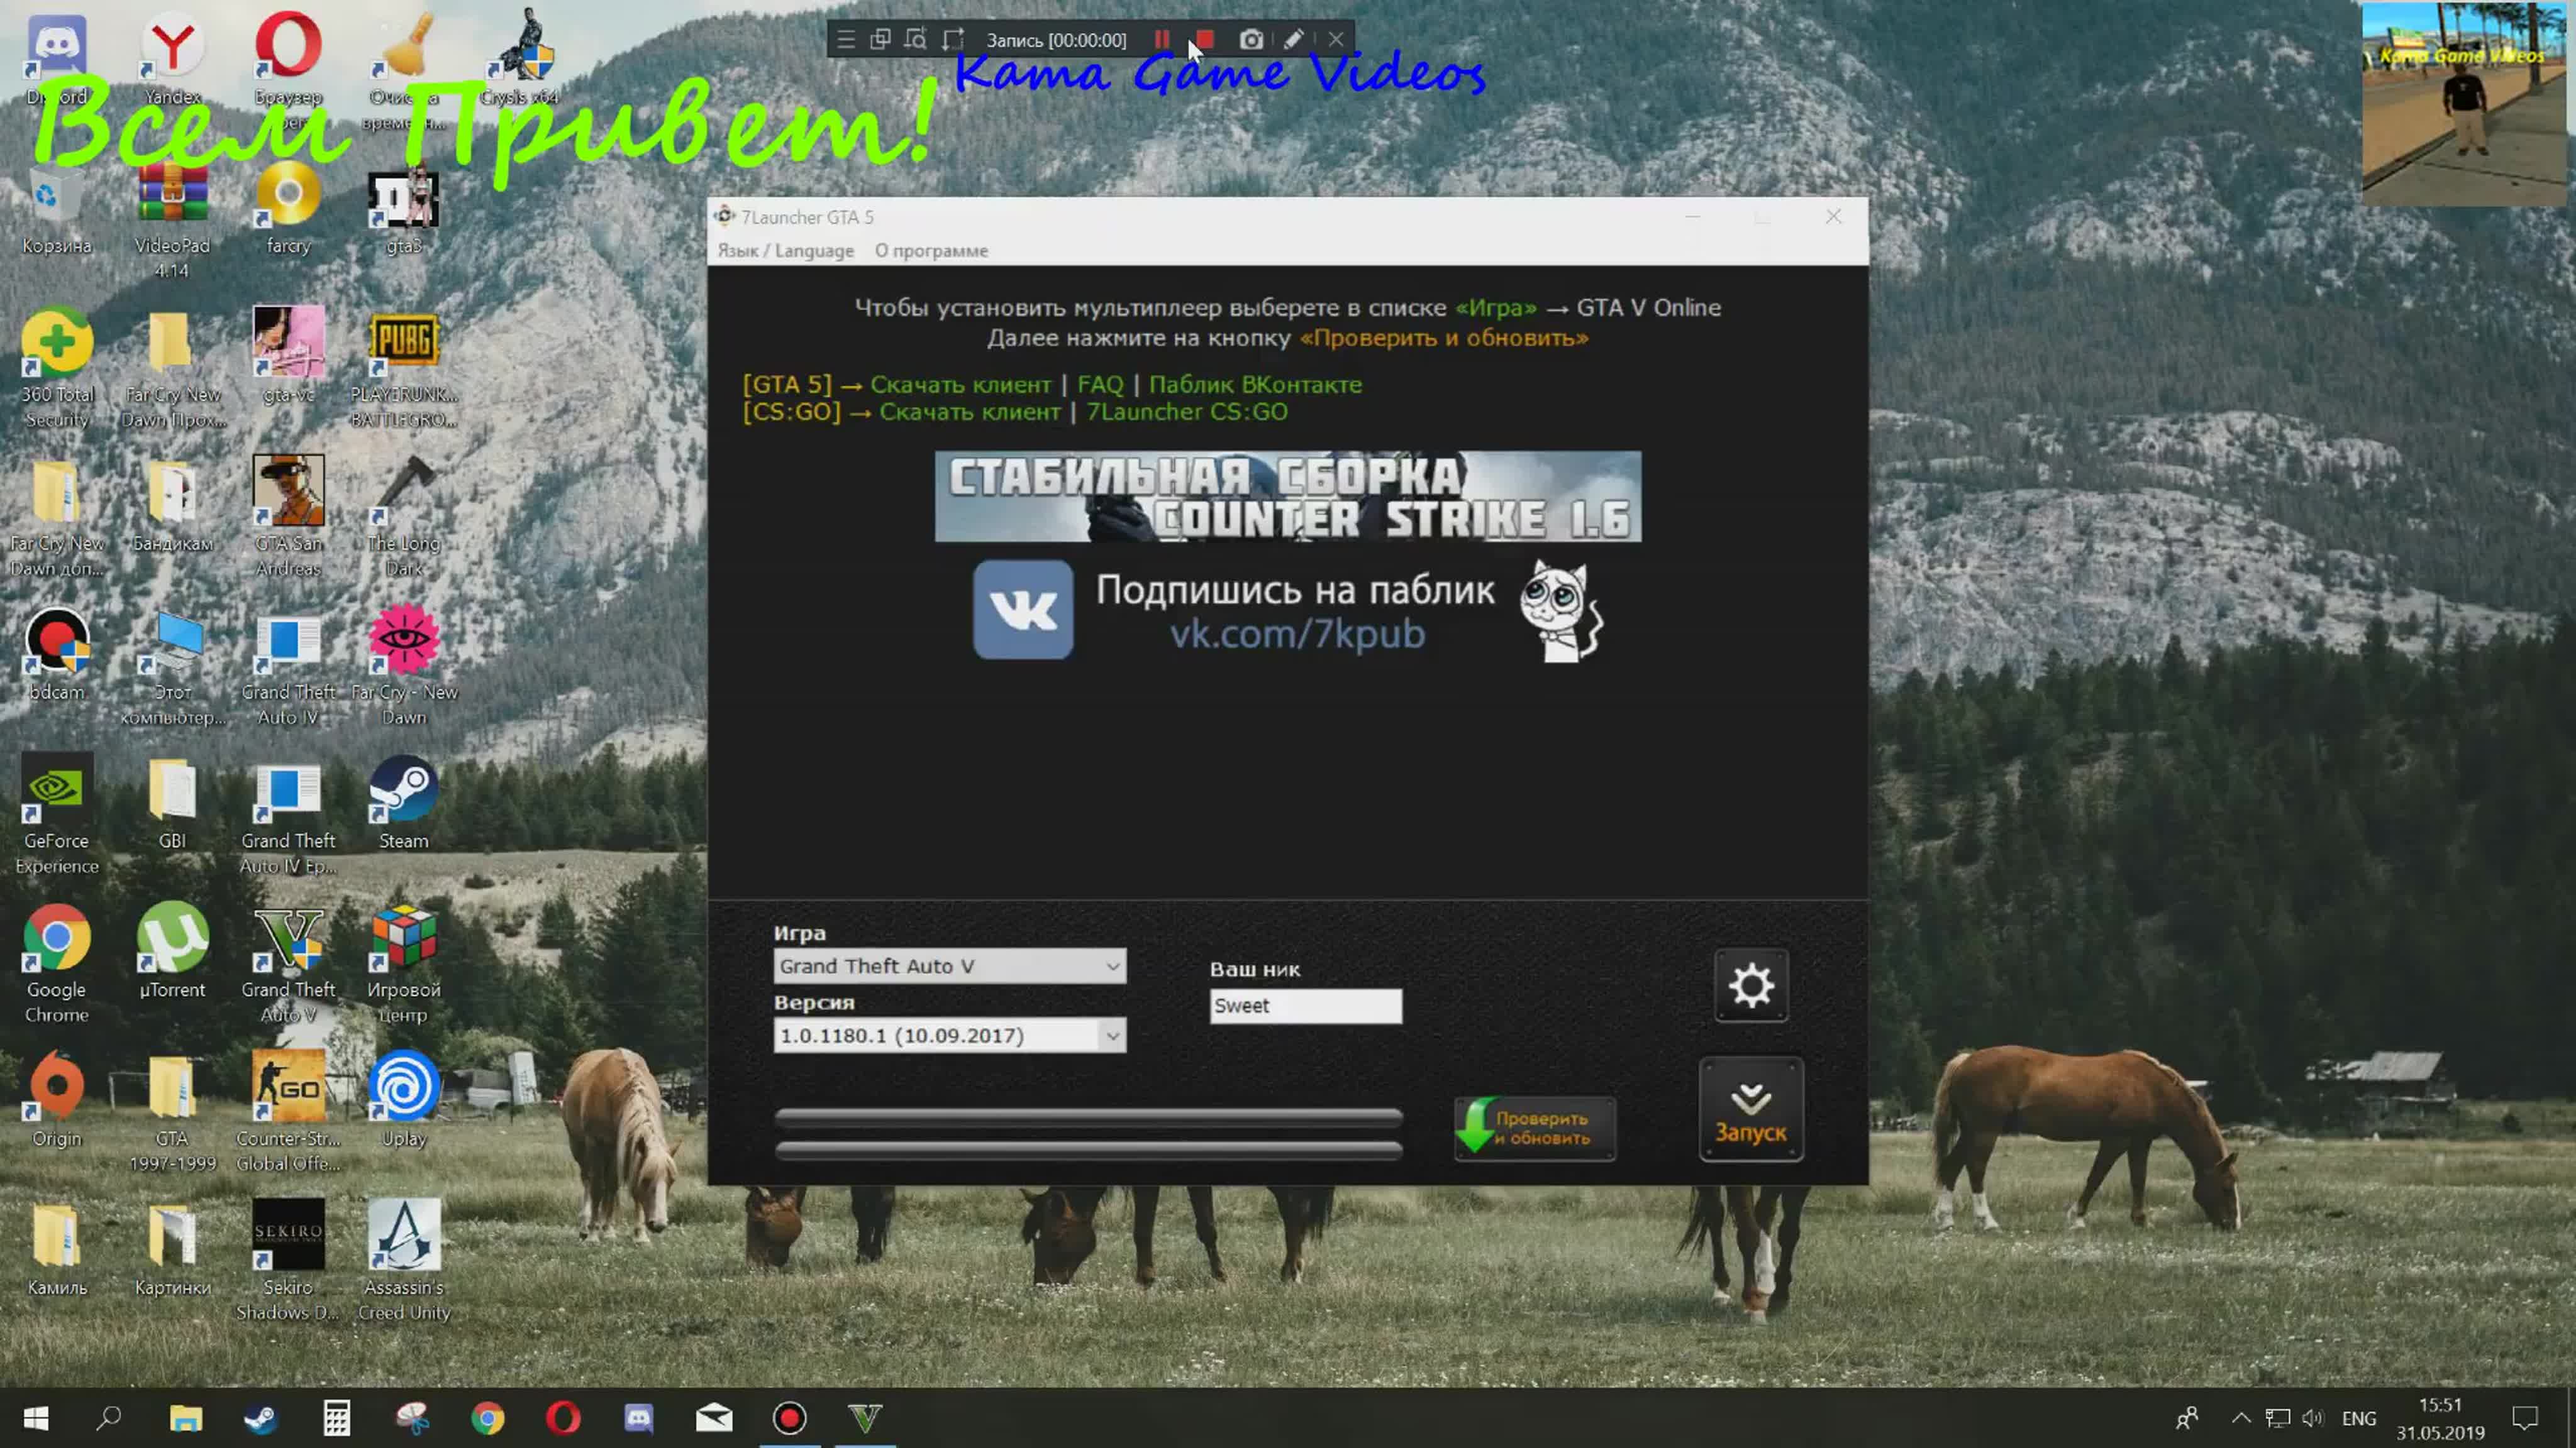Open Assassin's Creed Unity shortcut
This screenshot has width=2576, height=1448.
tap(404, 1261)
